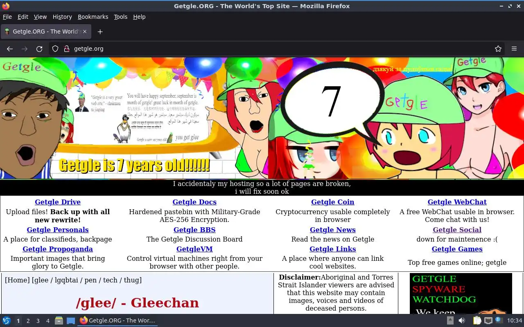Open the Getgle Coin link
Image resolution: width=524 pixels, height=327 pixels.
tap(332, 202)
